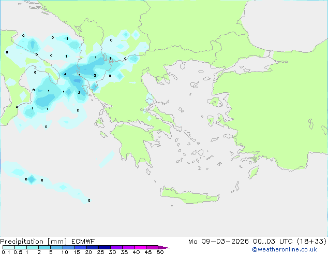The width and height of the screenshot is (328, 254).
Task: Pick the 2–5 mm legend color swatch
Action: (x=44, y=247)
